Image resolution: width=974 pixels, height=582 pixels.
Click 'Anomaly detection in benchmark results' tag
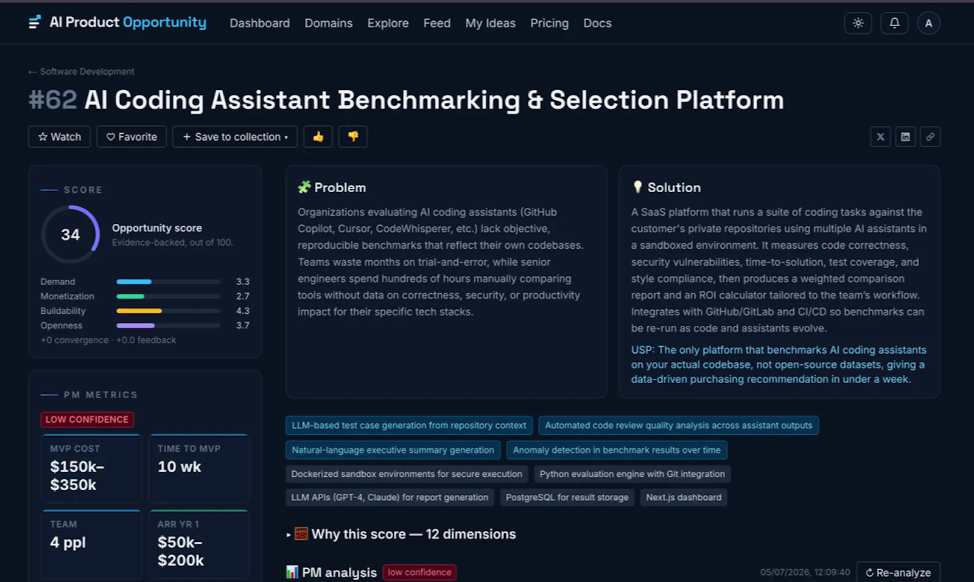click(x=617, y=450)
